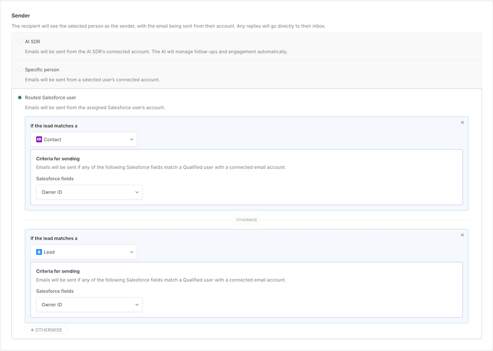Add another rule with + OTHERWISE button

click(46, 330)
